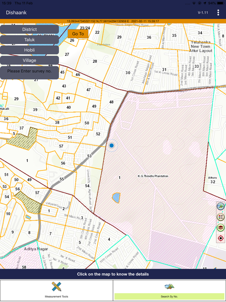Screen dimensions: 226x302
Task: Open the Taluk selector
Action: click(x=29, y=40)
